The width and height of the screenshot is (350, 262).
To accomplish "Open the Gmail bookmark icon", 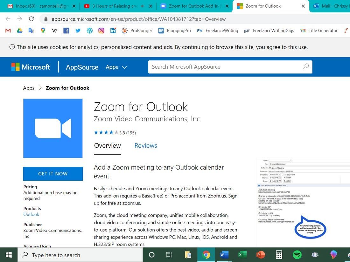I will (8, 30).
